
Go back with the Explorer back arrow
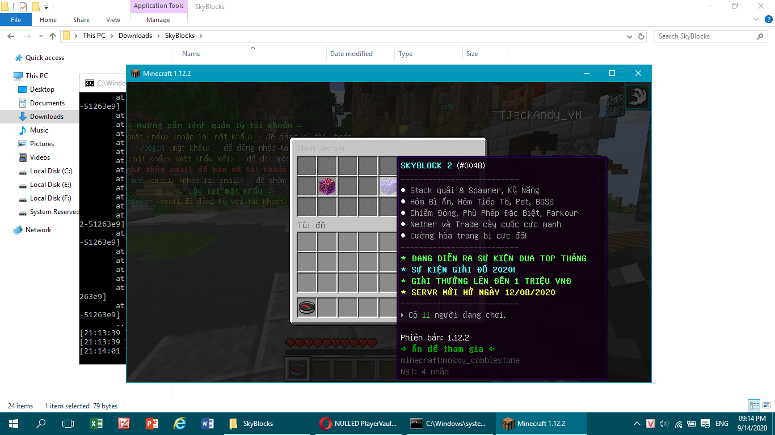10,36
